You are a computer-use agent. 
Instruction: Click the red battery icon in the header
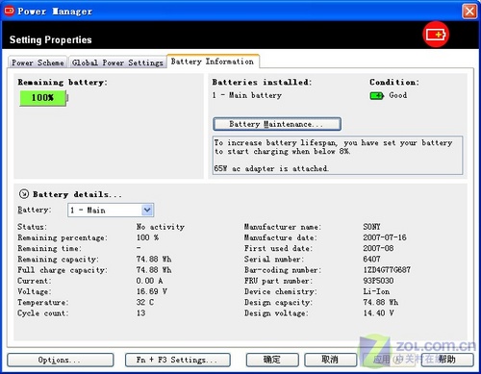click(x=436, y=35)
